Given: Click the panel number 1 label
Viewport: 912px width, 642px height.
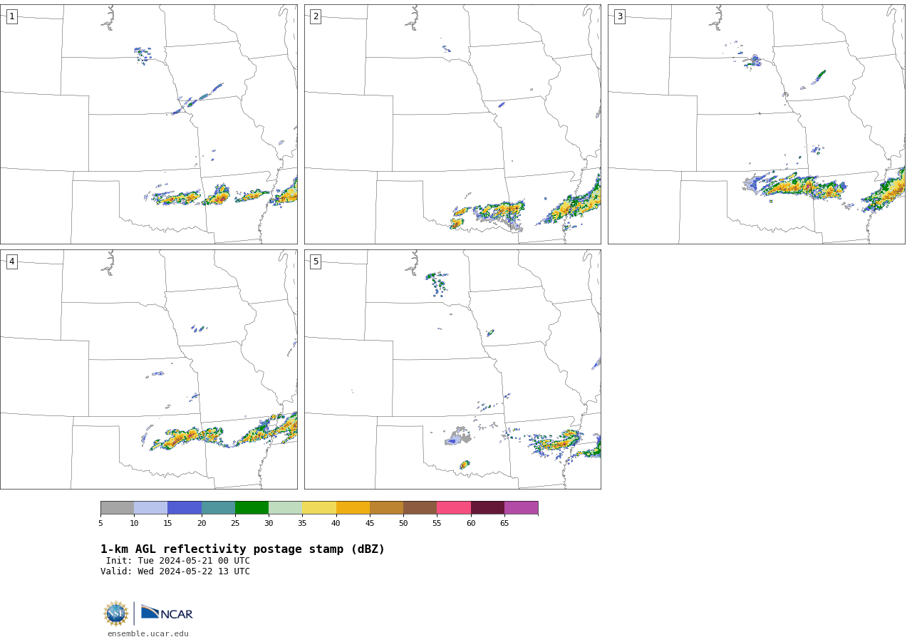Looking at the screenshot, I should (11, 16).
